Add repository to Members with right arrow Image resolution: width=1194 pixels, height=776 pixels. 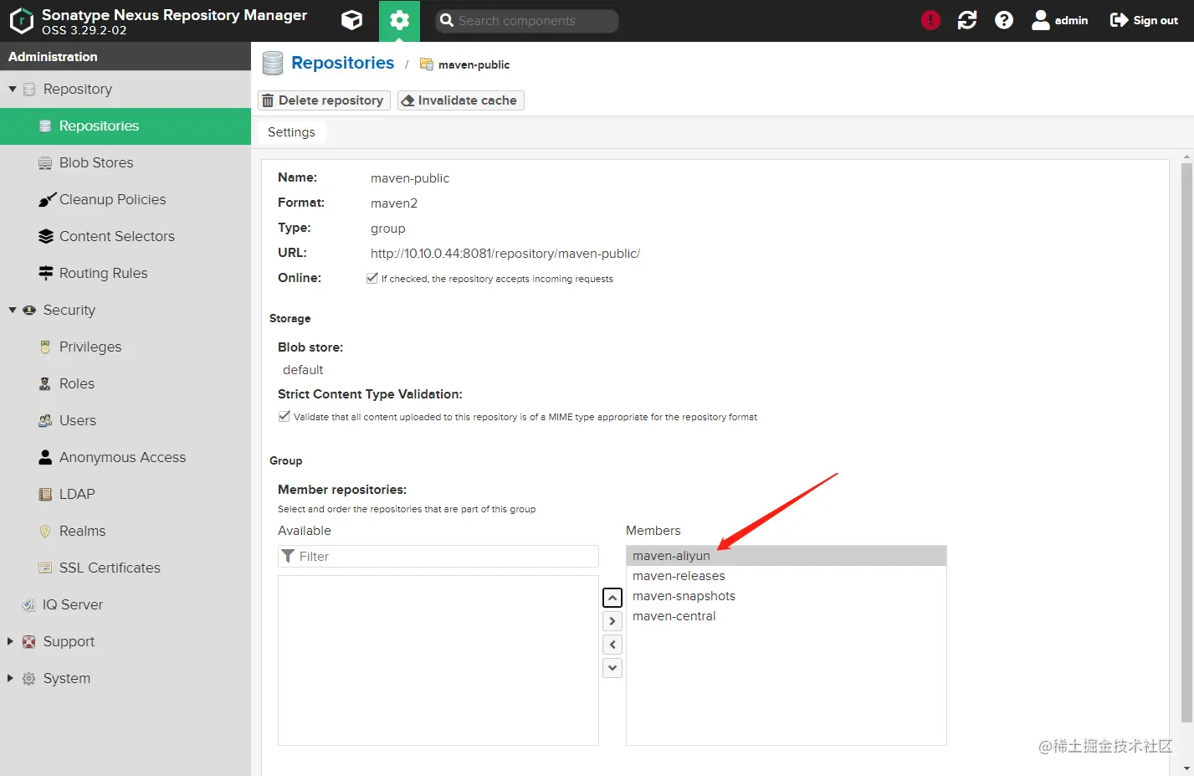(x=612, y=621)
